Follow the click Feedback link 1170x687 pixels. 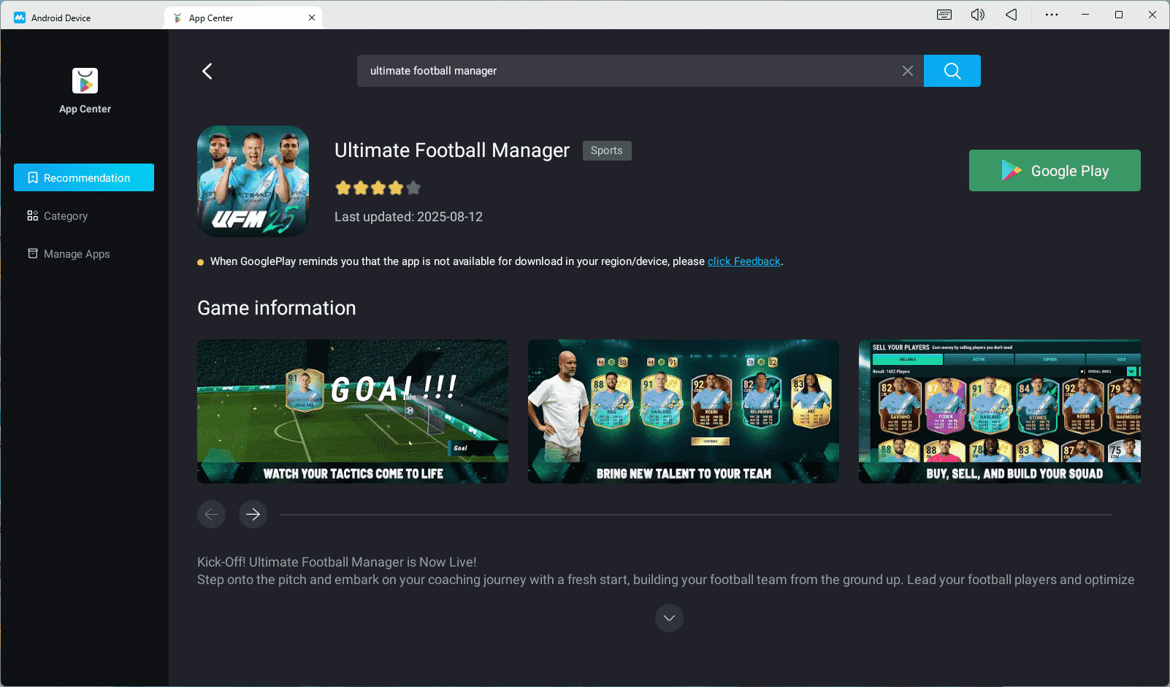(744, 261)
